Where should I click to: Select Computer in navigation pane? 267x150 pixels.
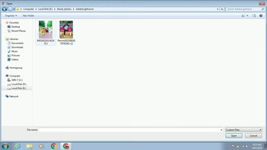pos(15,76)
